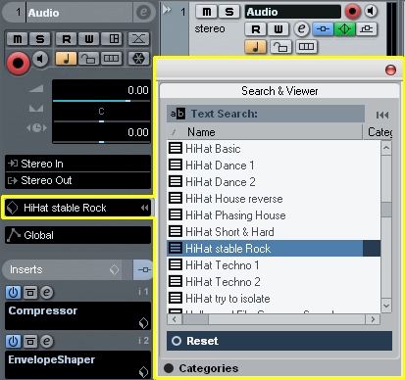
Task: Toggle the monitor speaker button in inspector
Action: point(40,59)
